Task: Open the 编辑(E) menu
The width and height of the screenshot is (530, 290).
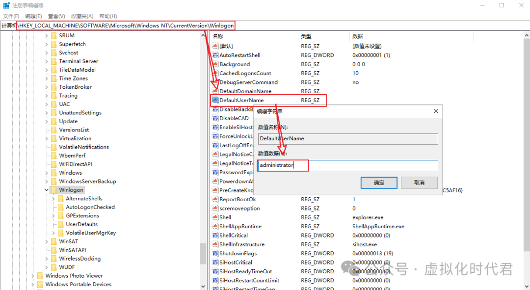Action: pos(33,16)
